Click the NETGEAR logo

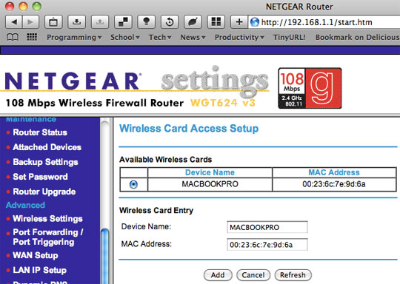[x=73, y=81]
